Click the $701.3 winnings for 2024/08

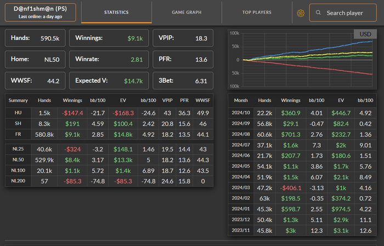point(291,134)
